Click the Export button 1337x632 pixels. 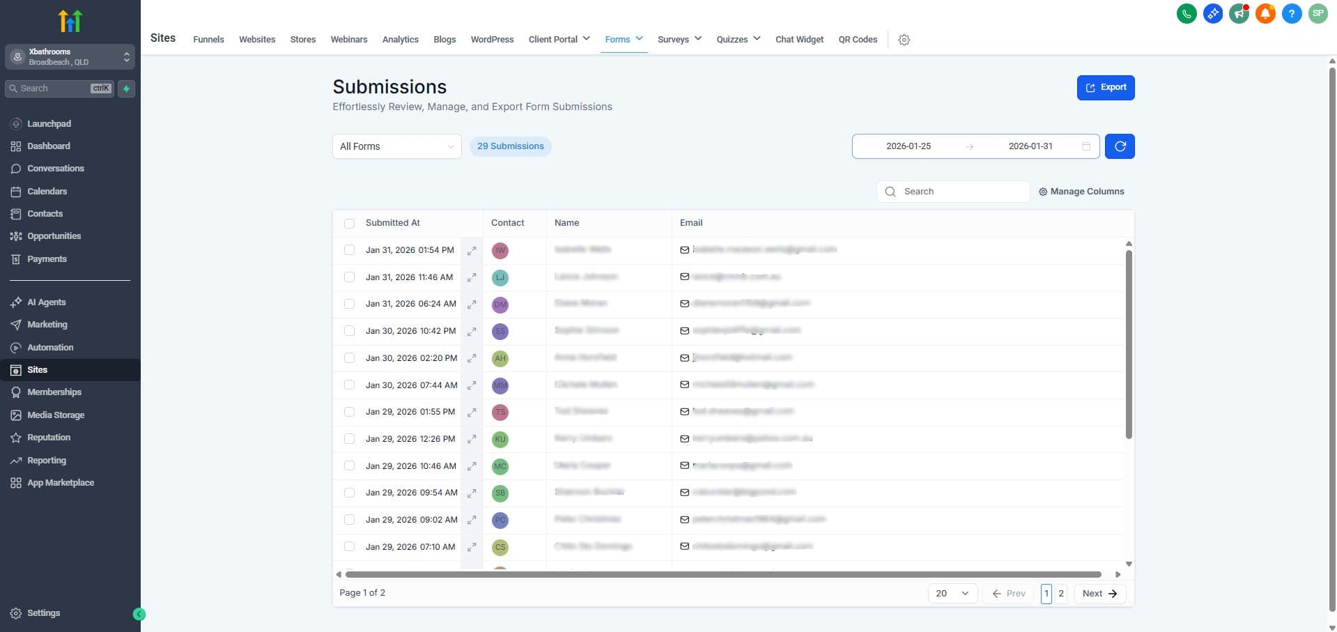pos(1105,87)
